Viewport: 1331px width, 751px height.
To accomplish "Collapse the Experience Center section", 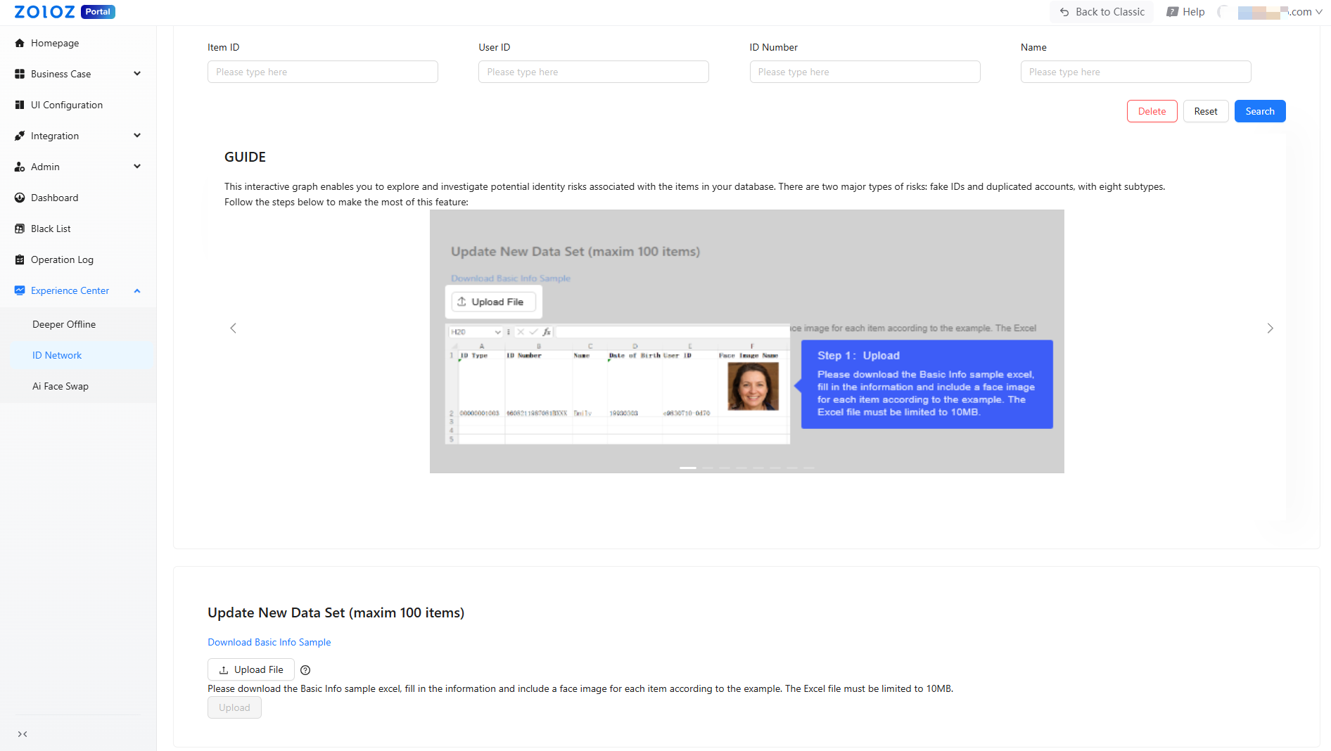I will click(137, 290).
